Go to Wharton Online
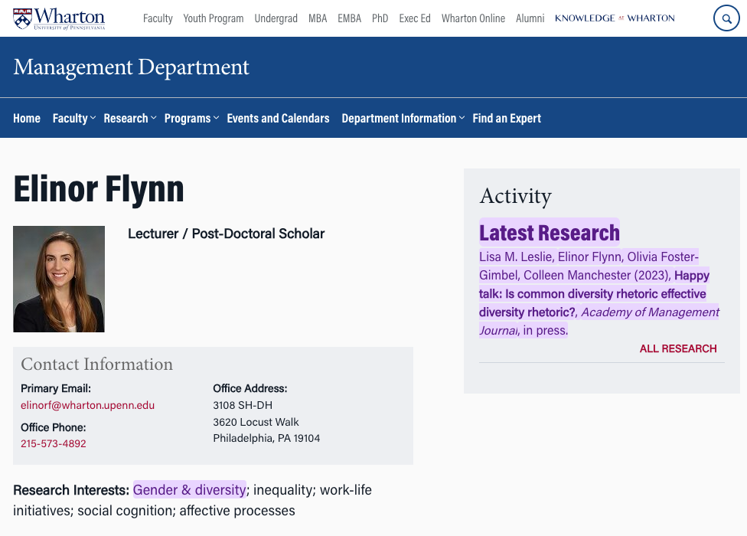 [473, 18]
